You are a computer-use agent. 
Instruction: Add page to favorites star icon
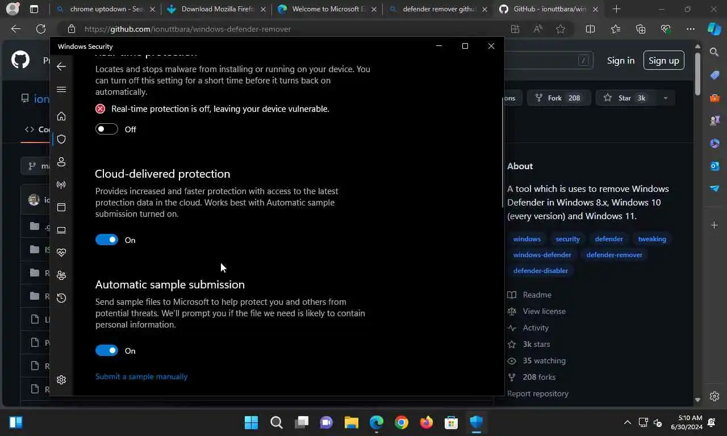561,29
